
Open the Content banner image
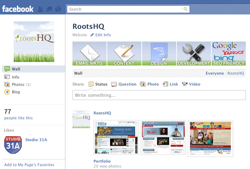[124, 53]
